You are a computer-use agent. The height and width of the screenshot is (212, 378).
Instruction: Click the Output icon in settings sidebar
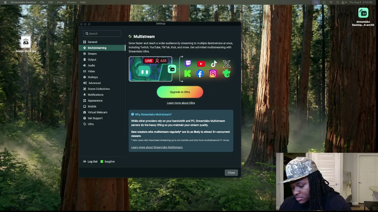(x=85, y=60)
